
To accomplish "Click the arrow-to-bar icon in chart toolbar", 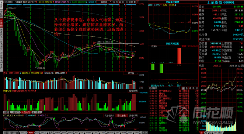I will tap(135, 2).
